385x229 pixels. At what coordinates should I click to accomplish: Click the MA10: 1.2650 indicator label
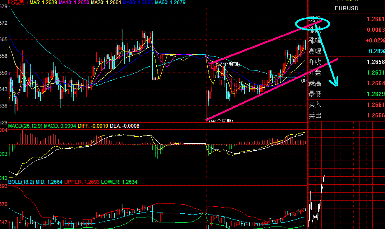click(x=74, y=3)
